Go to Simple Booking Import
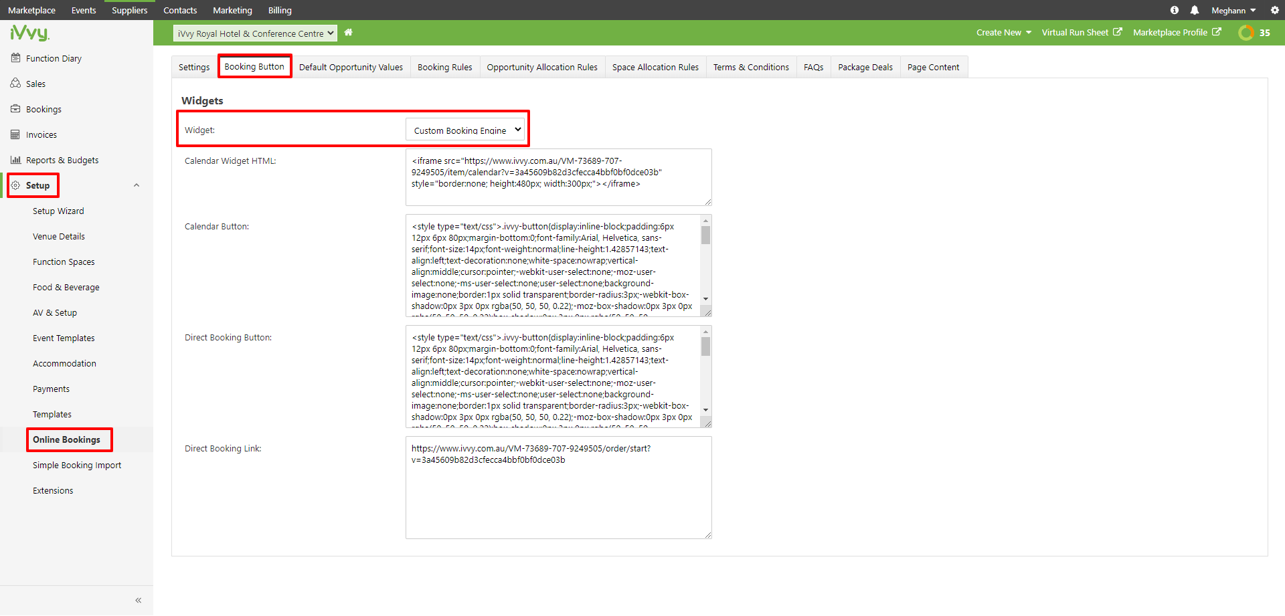The height and width of the screenshot is (616, 1285). pyautogui.click(x=77, y=465)
